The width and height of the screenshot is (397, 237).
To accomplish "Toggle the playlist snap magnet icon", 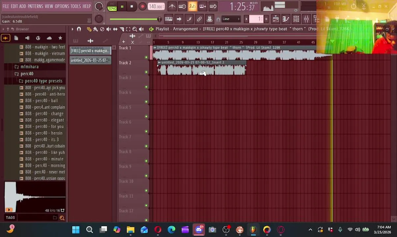I will pyautogui.click(x=79, y=29).
